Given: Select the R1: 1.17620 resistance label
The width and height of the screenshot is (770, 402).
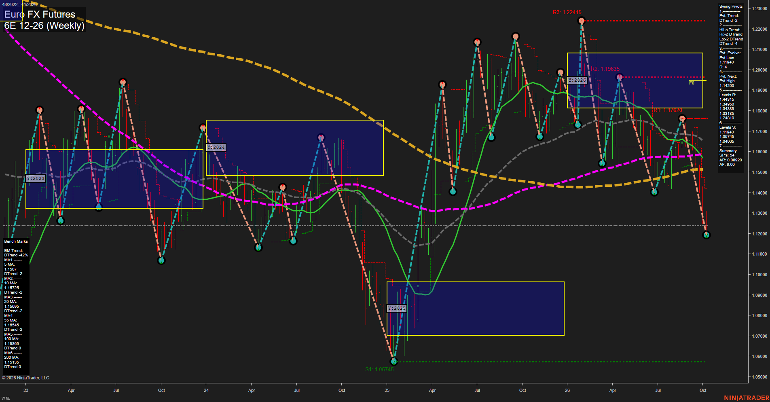Looking at the screenshot, I should pyautogui.click(x=668, y=110).
